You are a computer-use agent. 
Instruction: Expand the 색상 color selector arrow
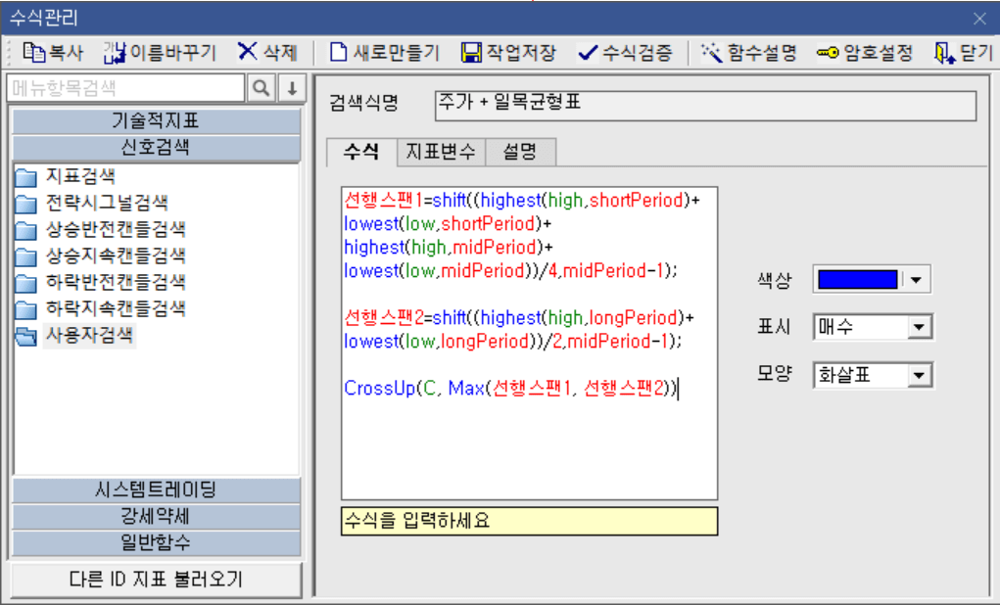(916, 278)
